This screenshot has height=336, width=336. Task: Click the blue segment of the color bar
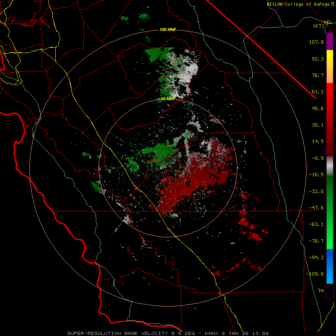pyautogui.click(x=330, y=266)
